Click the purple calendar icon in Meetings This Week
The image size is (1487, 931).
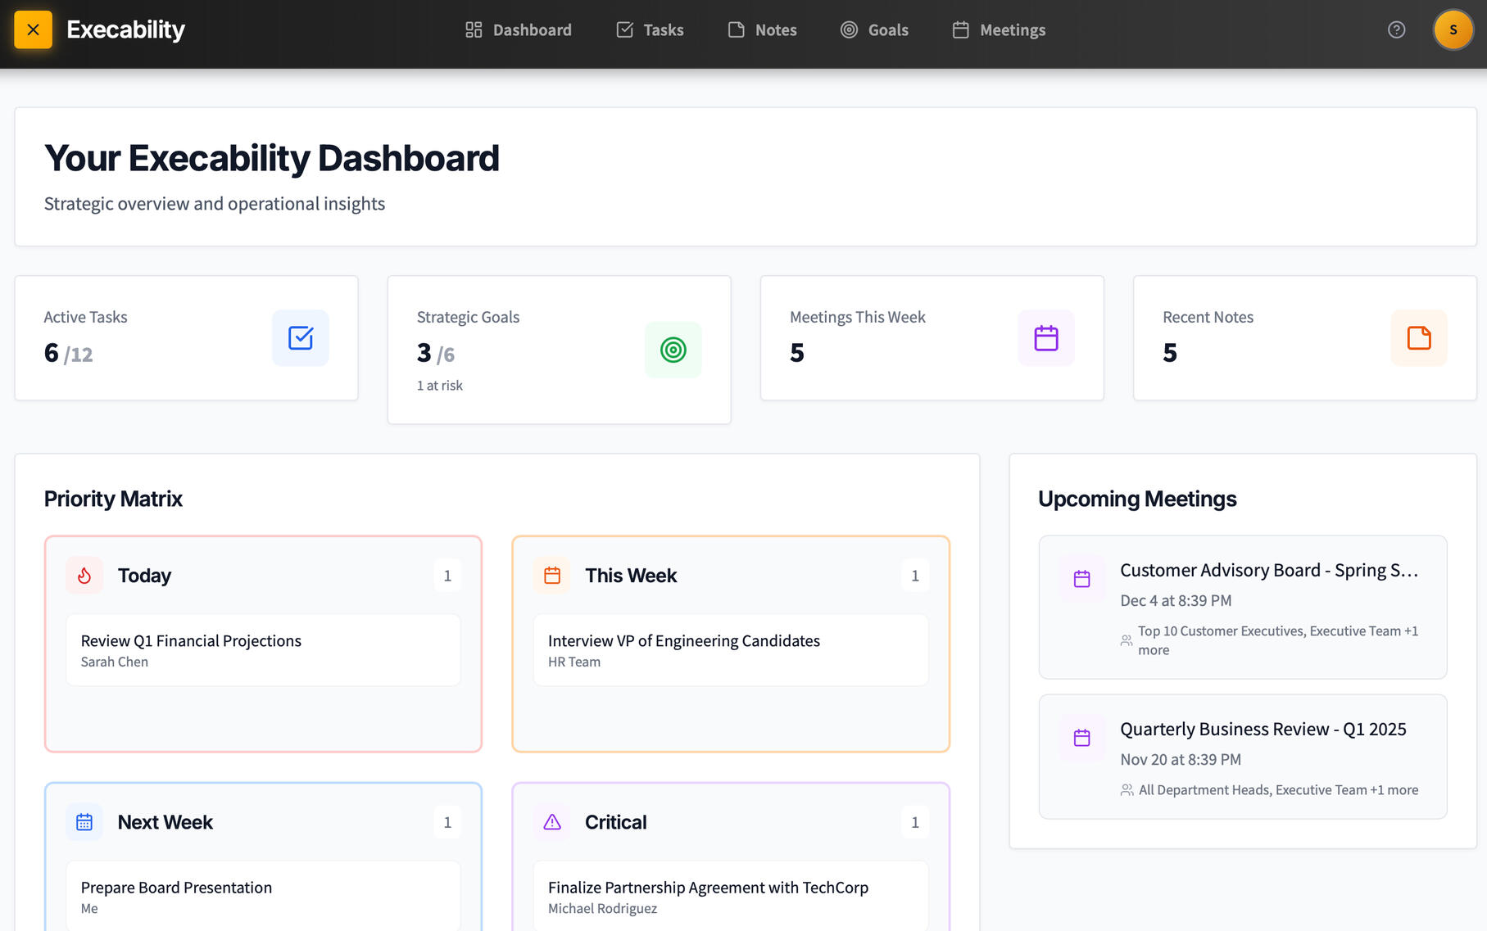pos(1045,338)
